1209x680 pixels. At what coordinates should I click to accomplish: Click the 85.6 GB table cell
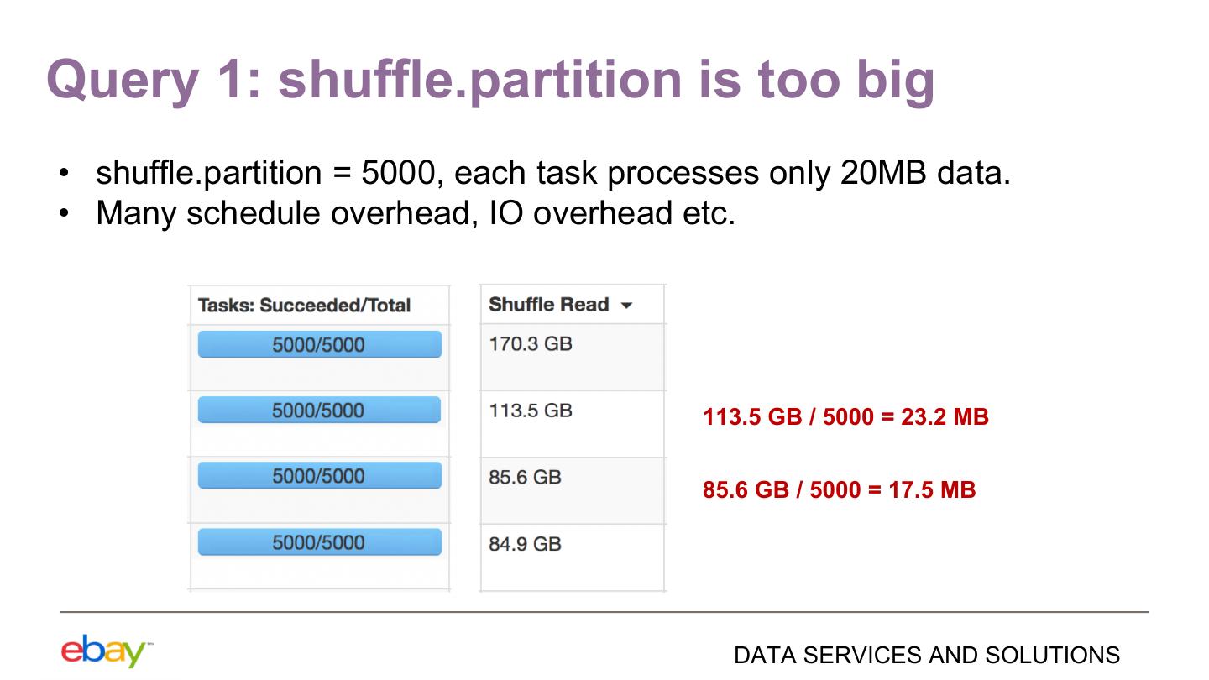(525, 477)
